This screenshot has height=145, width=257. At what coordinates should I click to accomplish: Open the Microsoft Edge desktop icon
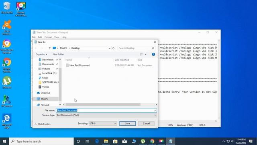click(7, 121)
